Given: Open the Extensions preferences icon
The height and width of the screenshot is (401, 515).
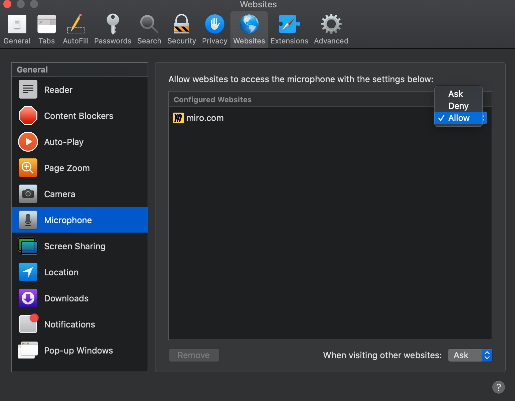Looking at the screenshot, I should [289, 25].
